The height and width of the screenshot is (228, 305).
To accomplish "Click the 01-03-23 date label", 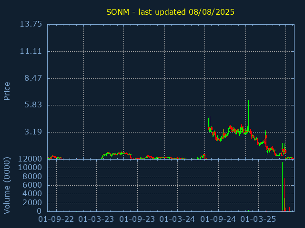I will 96,219.
